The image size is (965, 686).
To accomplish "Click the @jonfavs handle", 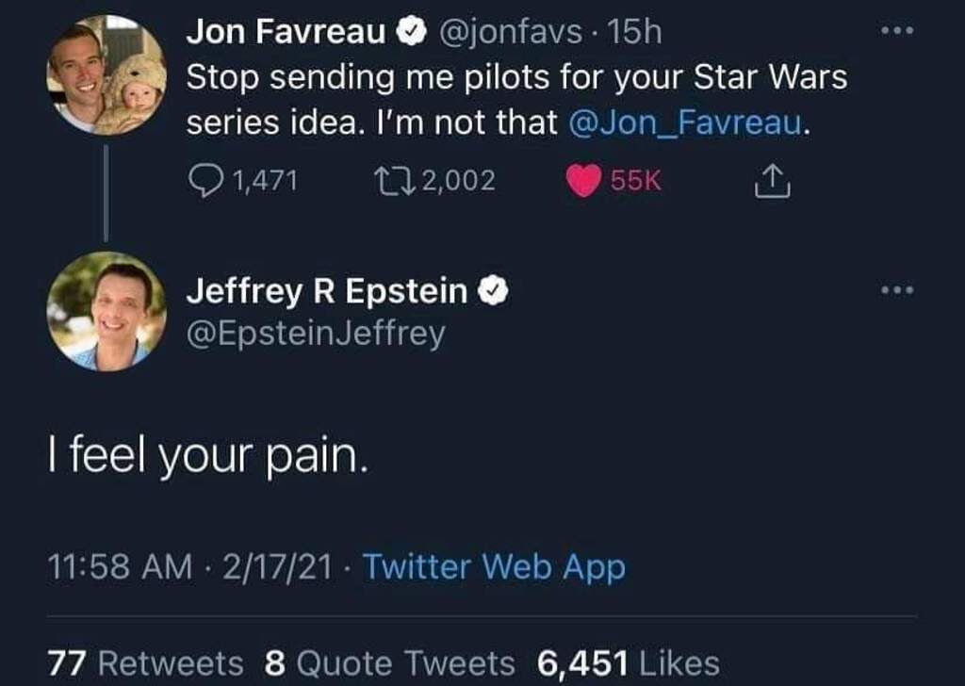I will pos(511,33).
